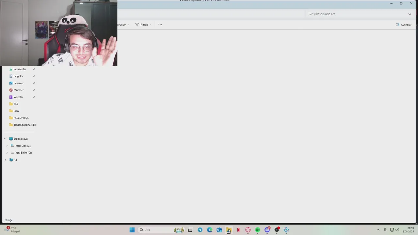
Task: Select Yerel Disk (C:) drive
Action: (x=23, y=146)
